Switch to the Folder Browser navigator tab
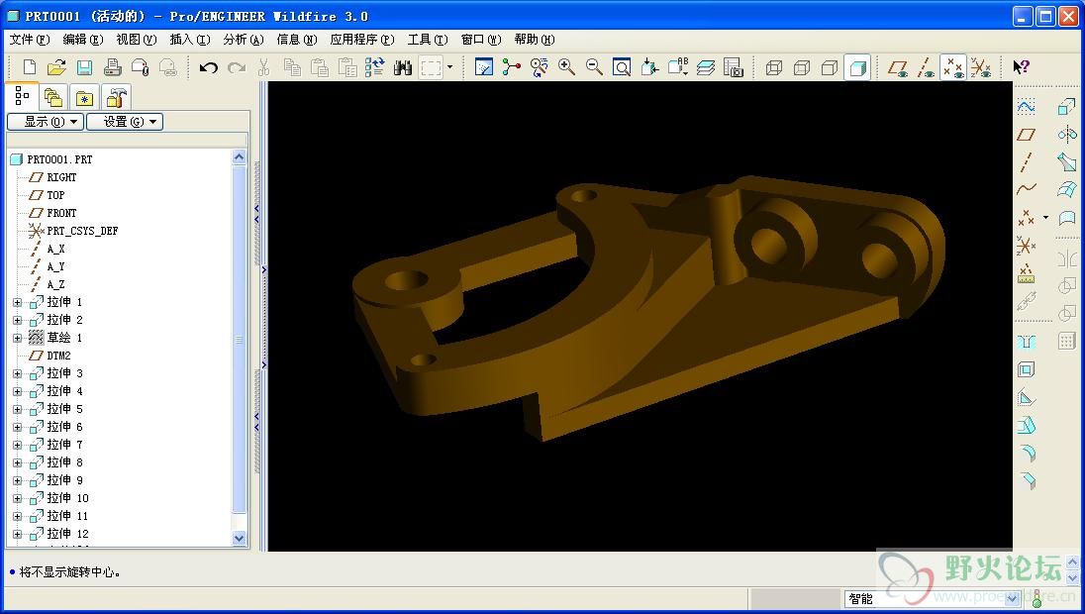Viewport: 1085px width, 614px height. [52, 98]
